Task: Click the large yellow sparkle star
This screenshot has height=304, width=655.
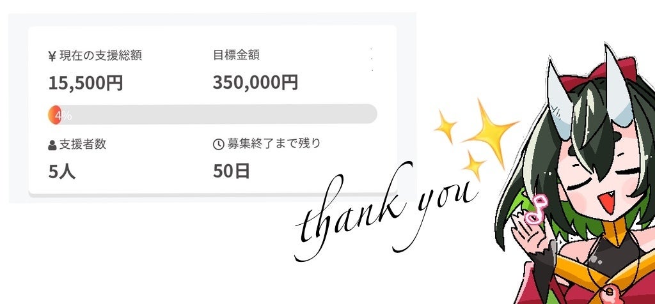Action: 491,130
